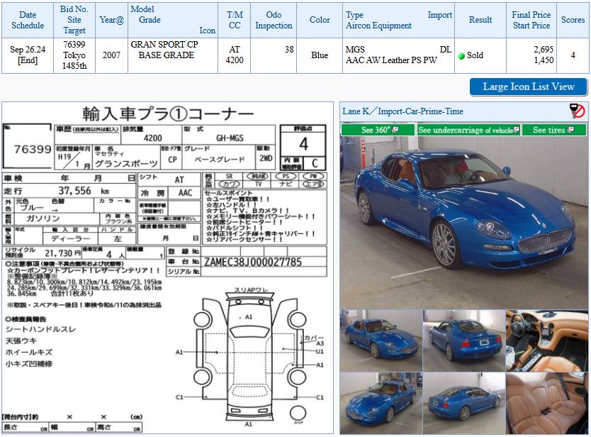Click external link icon beside See tires
Screen dimensions: 591x437
click(570, 130)
